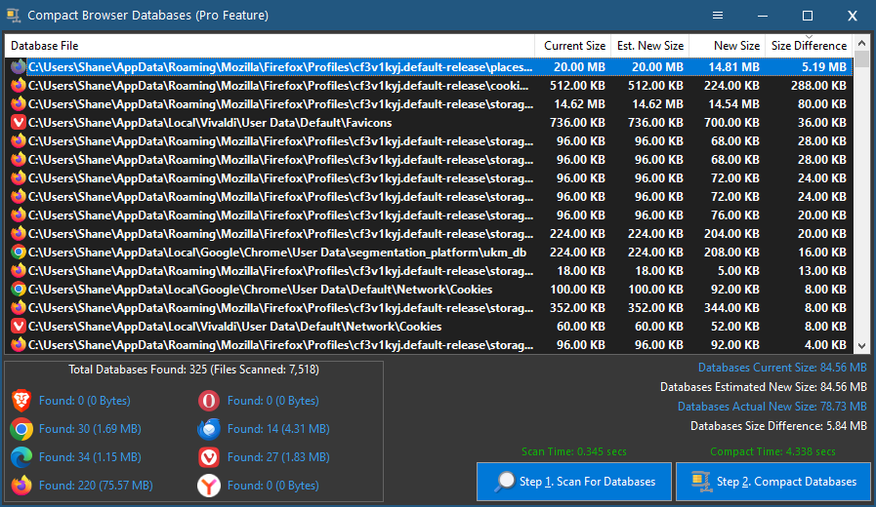
Task: Click Chrome icon of the ukm_db row
Action: point(19,253)
